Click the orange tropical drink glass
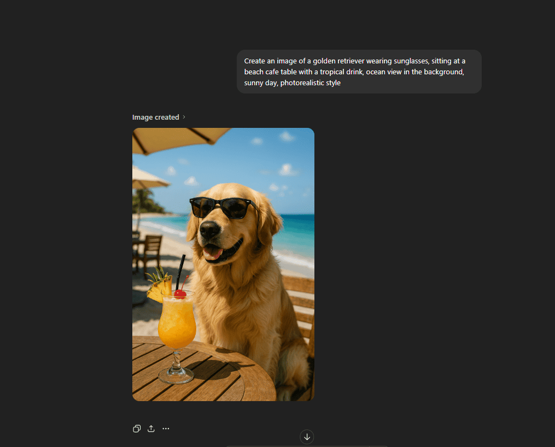555x447 pixels. click(177, 322)
